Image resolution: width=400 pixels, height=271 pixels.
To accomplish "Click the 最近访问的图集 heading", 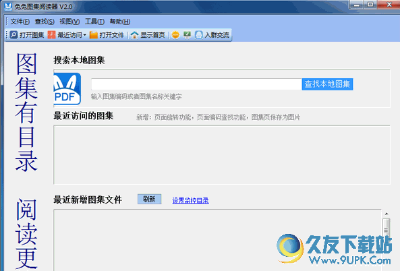I will [84, 116].
